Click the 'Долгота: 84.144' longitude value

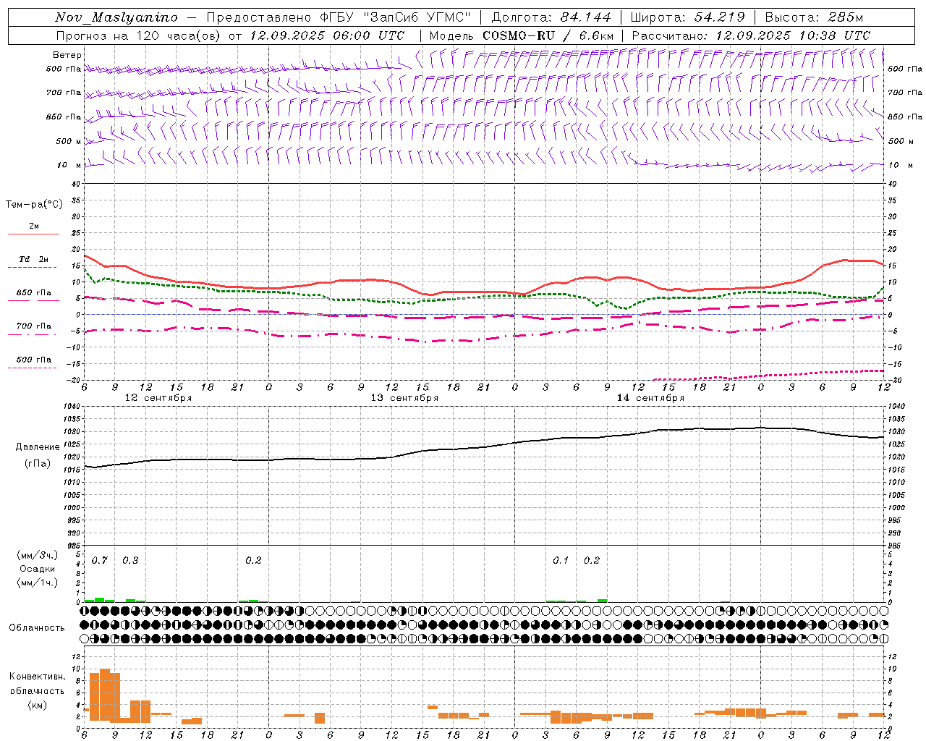pos(551,17)
